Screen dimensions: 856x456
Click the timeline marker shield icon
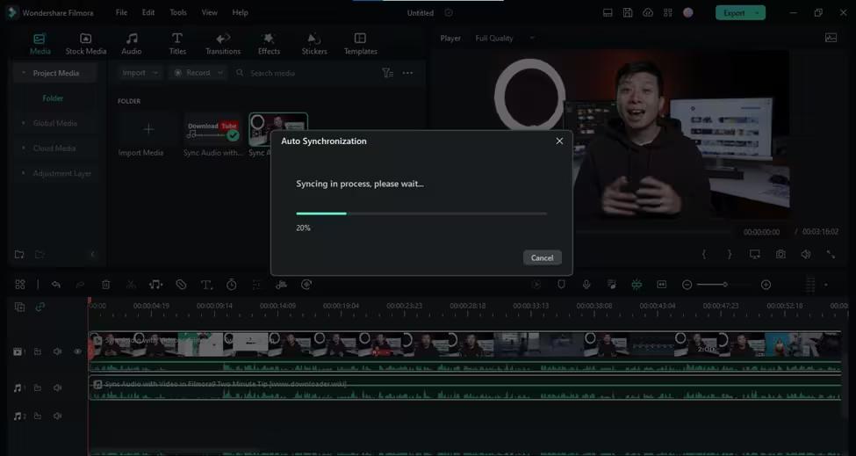point(561,285)
